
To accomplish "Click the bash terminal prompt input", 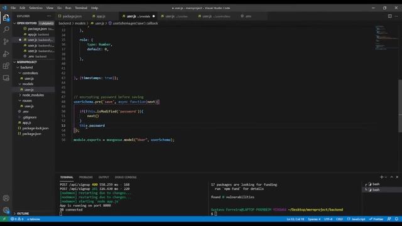I will click(x=216, y=213).
